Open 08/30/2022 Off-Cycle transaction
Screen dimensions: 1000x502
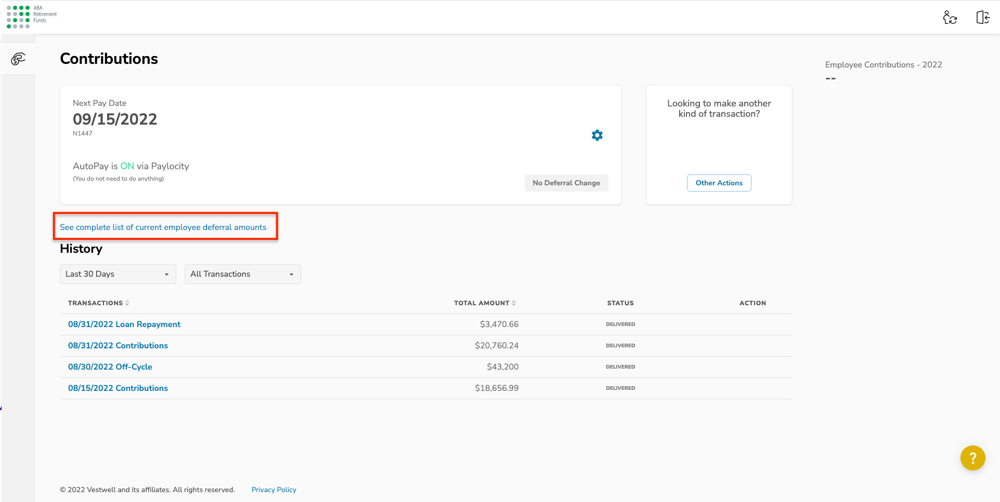click(110, 367)
